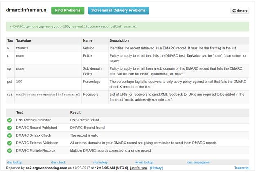
Task: Go to the mx lookup link
Action: [100, 163]
